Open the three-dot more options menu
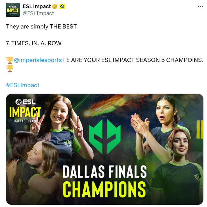 tap(200, 6)
